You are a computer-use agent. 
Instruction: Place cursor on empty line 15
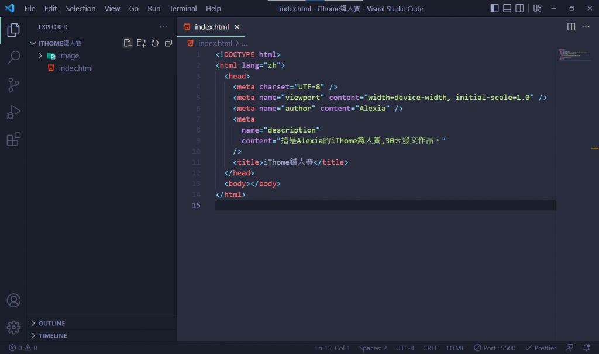pyautogui.click(x=385, y=205)
